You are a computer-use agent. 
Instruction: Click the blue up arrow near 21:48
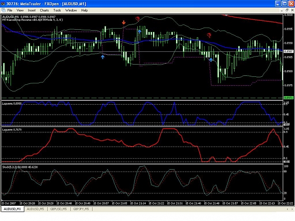pos(211,60)
